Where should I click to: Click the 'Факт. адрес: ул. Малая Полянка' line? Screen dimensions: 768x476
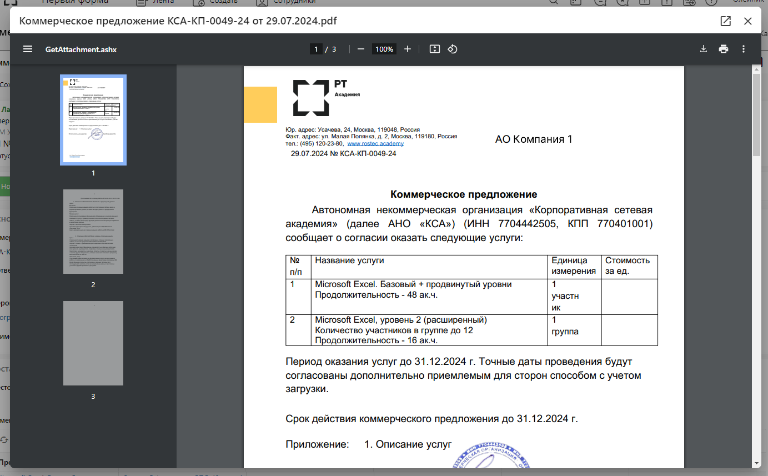click(371, 136)
